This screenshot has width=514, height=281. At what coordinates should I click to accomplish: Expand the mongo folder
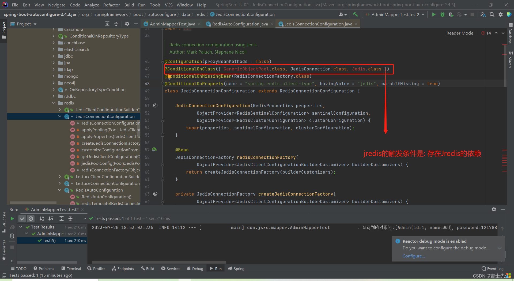pos(54,76)
